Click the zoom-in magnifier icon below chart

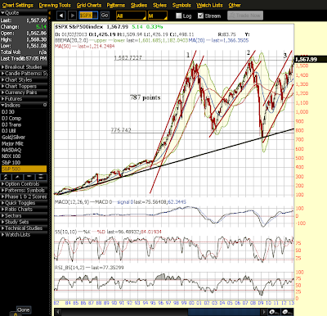[x=274, y=312]
